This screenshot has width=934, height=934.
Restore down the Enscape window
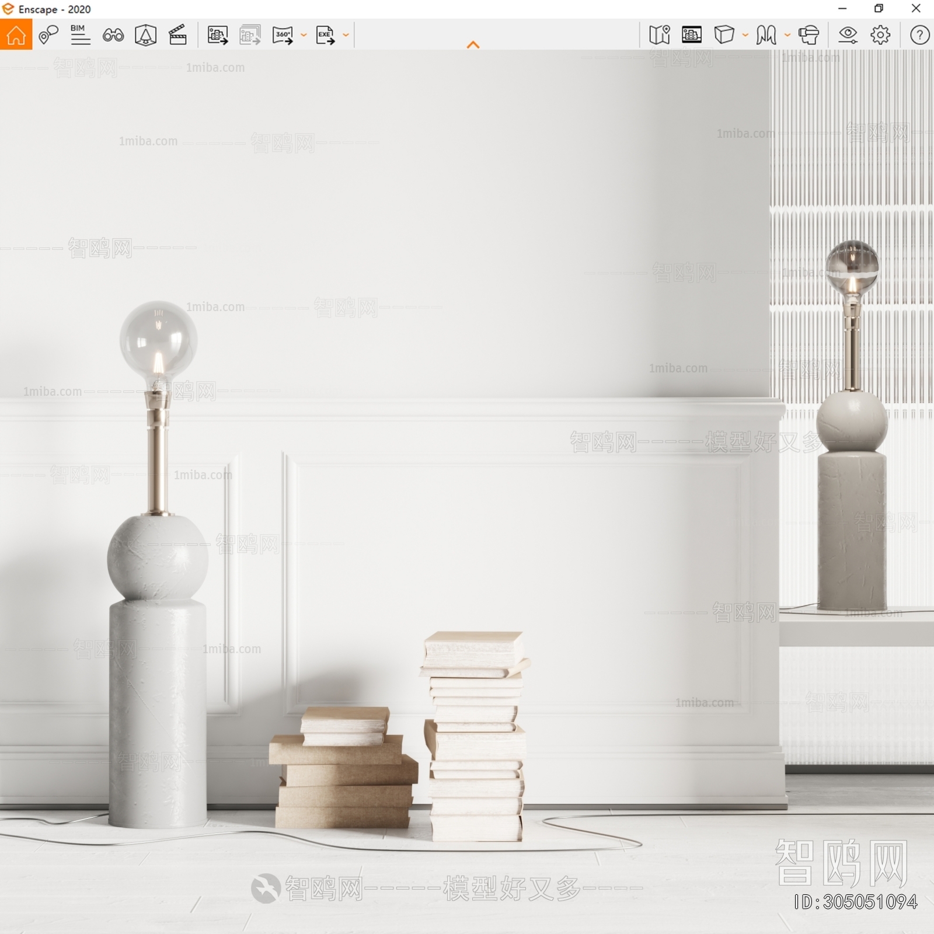(879, 9)
